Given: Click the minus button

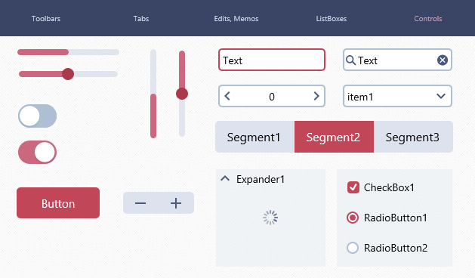Looking at the screenshot, I should click(140, 202).
